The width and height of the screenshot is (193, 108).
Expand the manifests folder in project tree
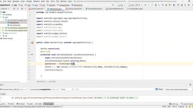(x=1, y=15)
